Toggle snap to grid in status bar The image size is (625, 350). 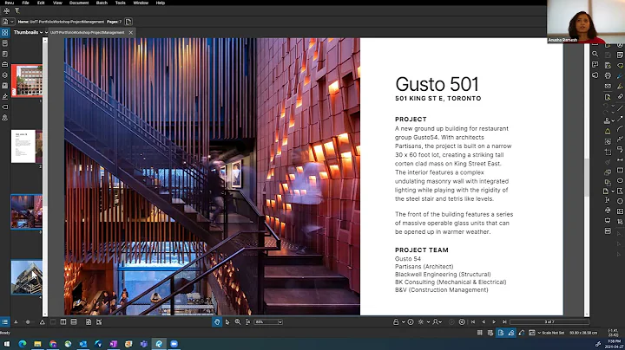[490, 333]
